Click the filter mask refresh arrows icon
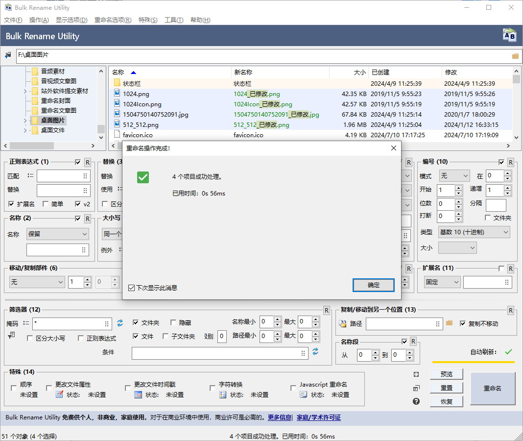 [x=120, y=323]
